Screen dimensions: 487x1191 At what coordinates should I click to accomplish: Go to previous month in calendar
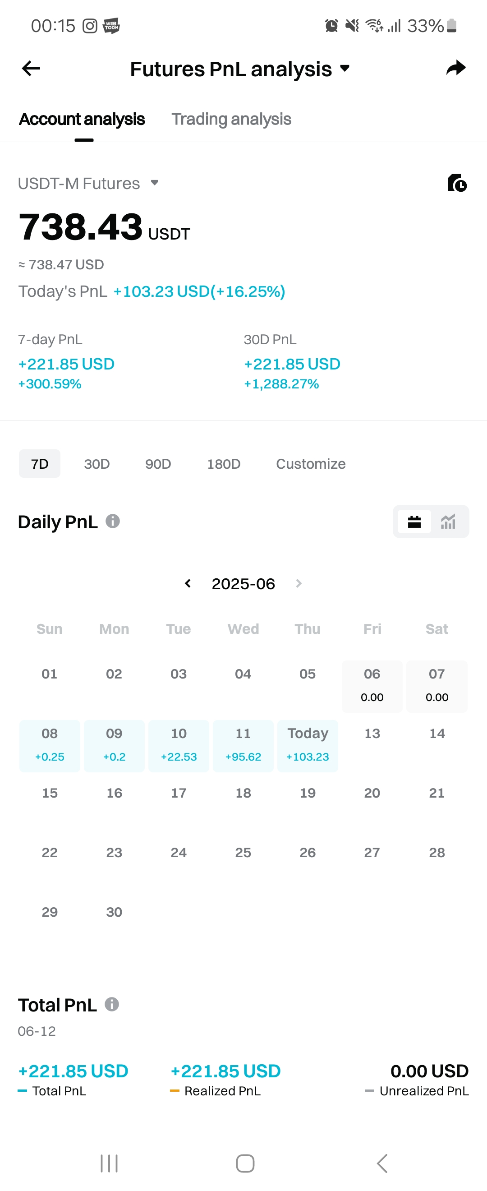188,583
